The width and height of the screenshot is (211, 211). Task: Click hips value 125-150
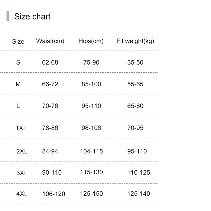coord(92,194)
